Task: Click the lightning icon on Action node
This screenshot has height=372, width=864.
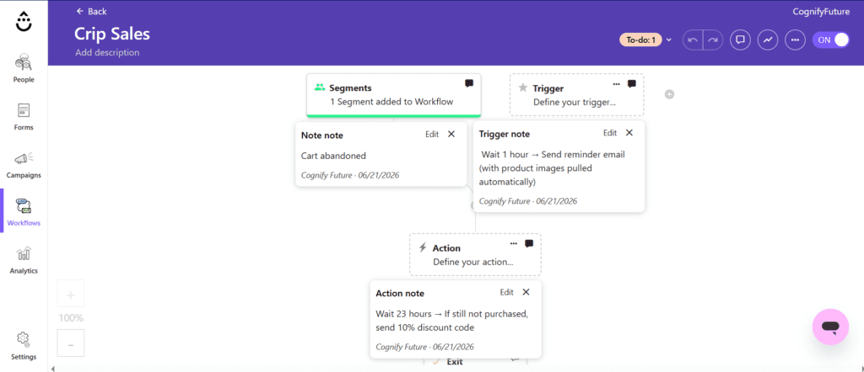Action: [423, 247]
